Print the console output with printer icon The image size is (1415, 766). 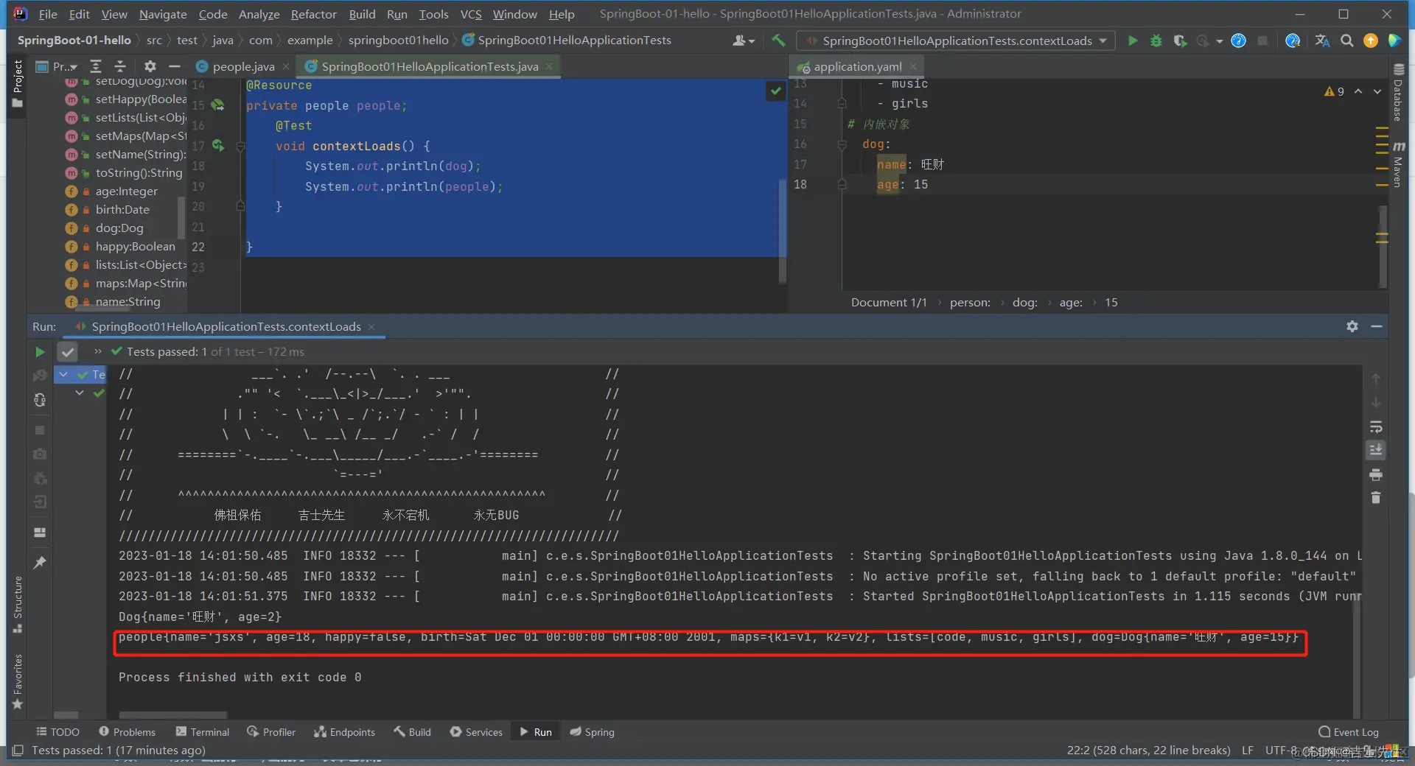(x=1376, y=475)
